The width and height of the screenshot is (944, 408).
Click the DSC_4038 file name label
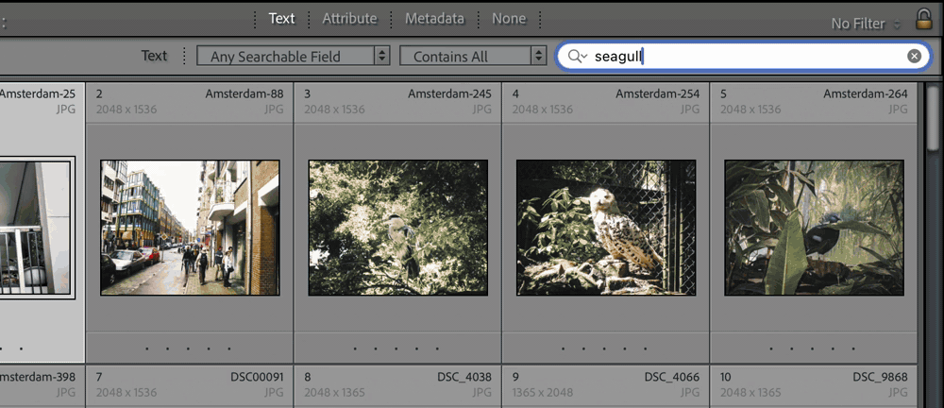click(x=464, y=377)
